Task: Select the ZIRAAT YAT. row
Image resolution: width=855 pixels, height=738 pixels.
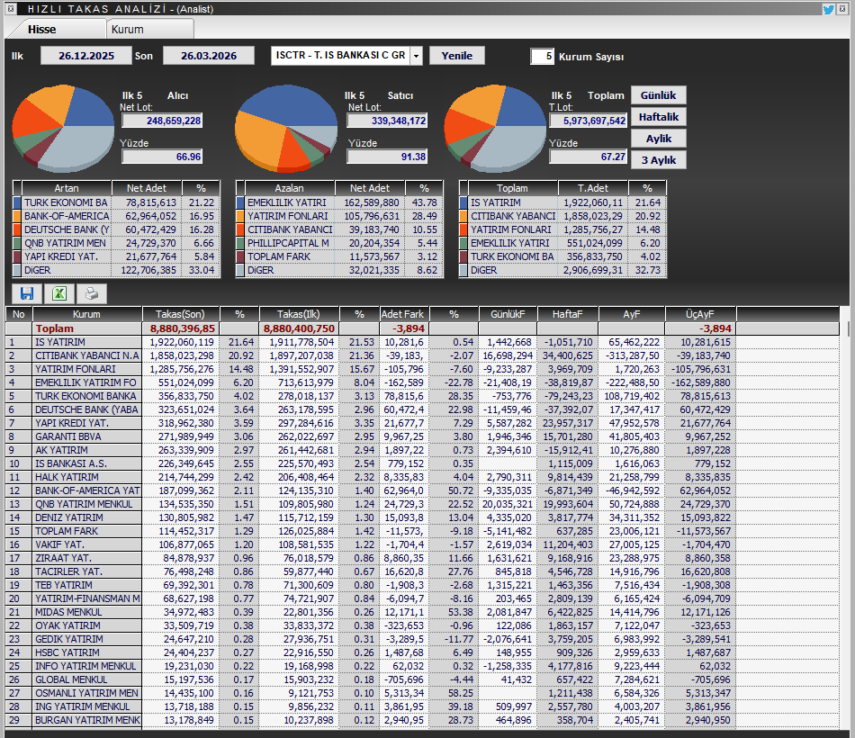Action: (422, 558)
